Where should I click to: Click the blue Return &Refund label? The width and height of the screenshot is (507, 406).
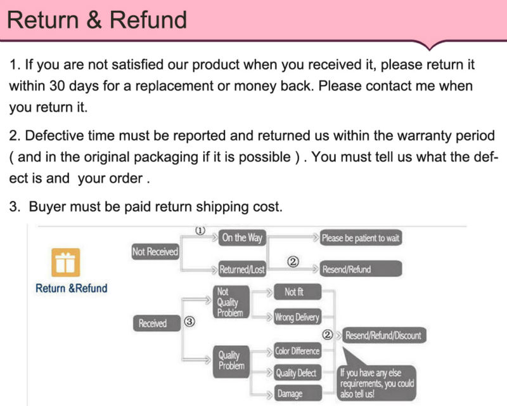pyautogui.click(x=71, y=289)
